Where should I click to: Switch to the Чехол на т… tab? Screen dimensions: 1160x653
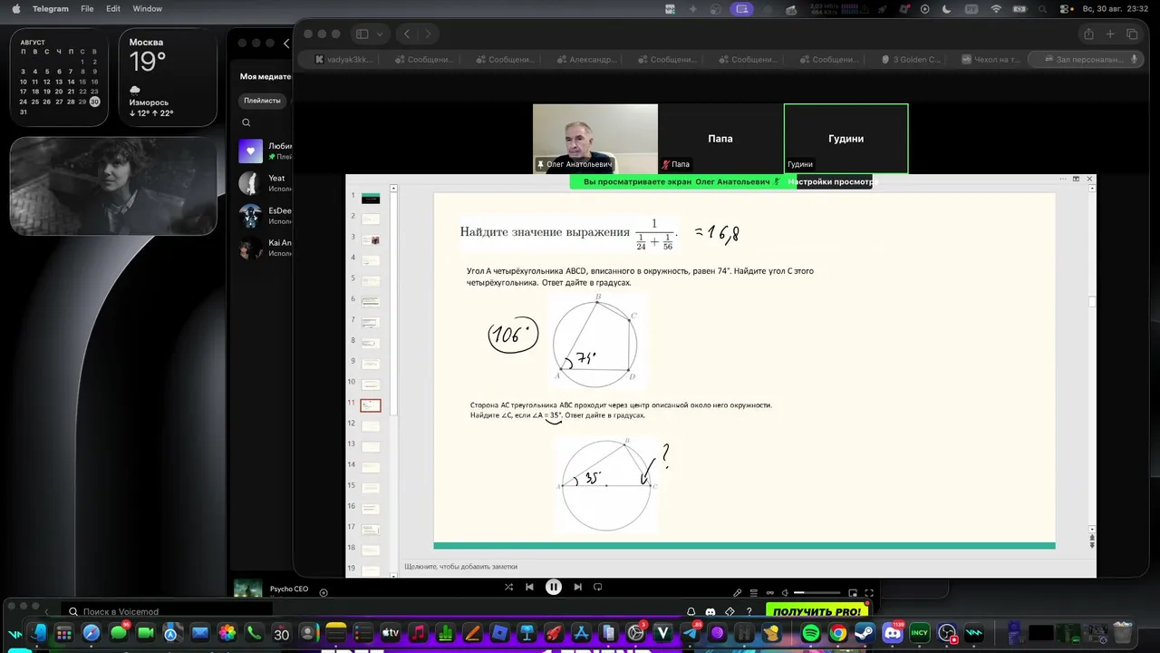[993, 60]
